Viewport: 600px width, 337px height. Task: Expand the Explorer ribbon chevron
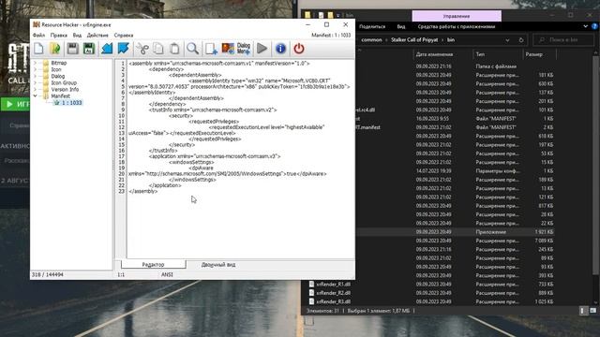pyautogui.click(x=585, y=26)
